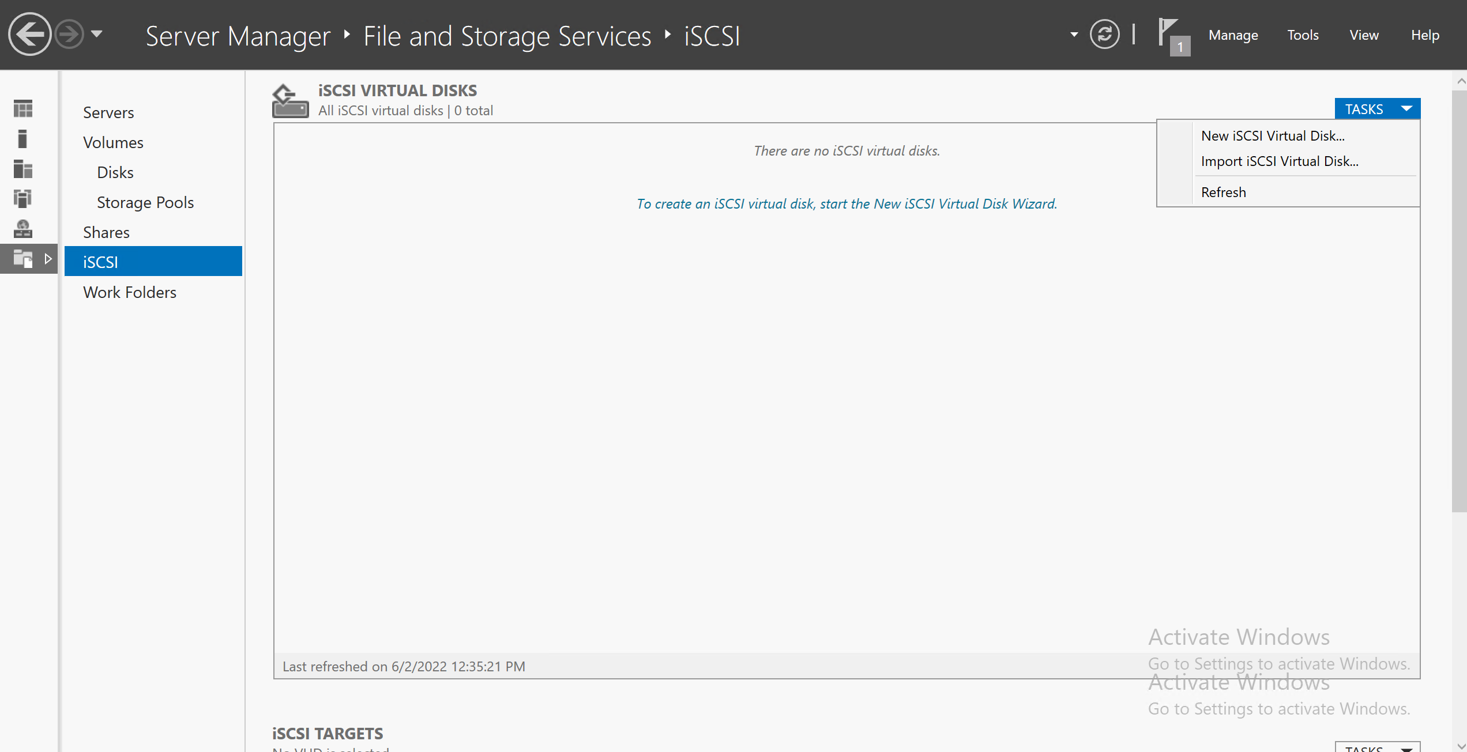Image resolution: width=1467 pixels, height=752 pixels.
Task: Start the New iSCSI Virtual Disk Wizard link
Action: [x=847, y=204]
